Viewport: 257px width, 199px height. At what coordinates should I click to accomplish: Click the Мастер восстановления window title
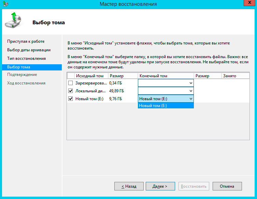(128, 4)
